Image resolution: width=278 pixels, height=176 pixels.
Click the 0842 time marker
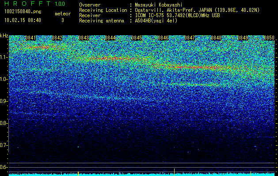pos(57,38)
